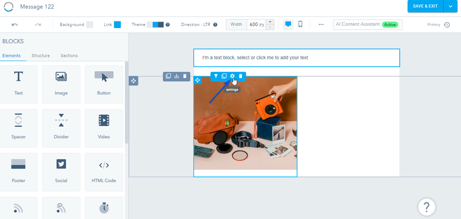461x219 pixels.
Task: Click SAVE & EXIT button
Action: click(425, 6)
